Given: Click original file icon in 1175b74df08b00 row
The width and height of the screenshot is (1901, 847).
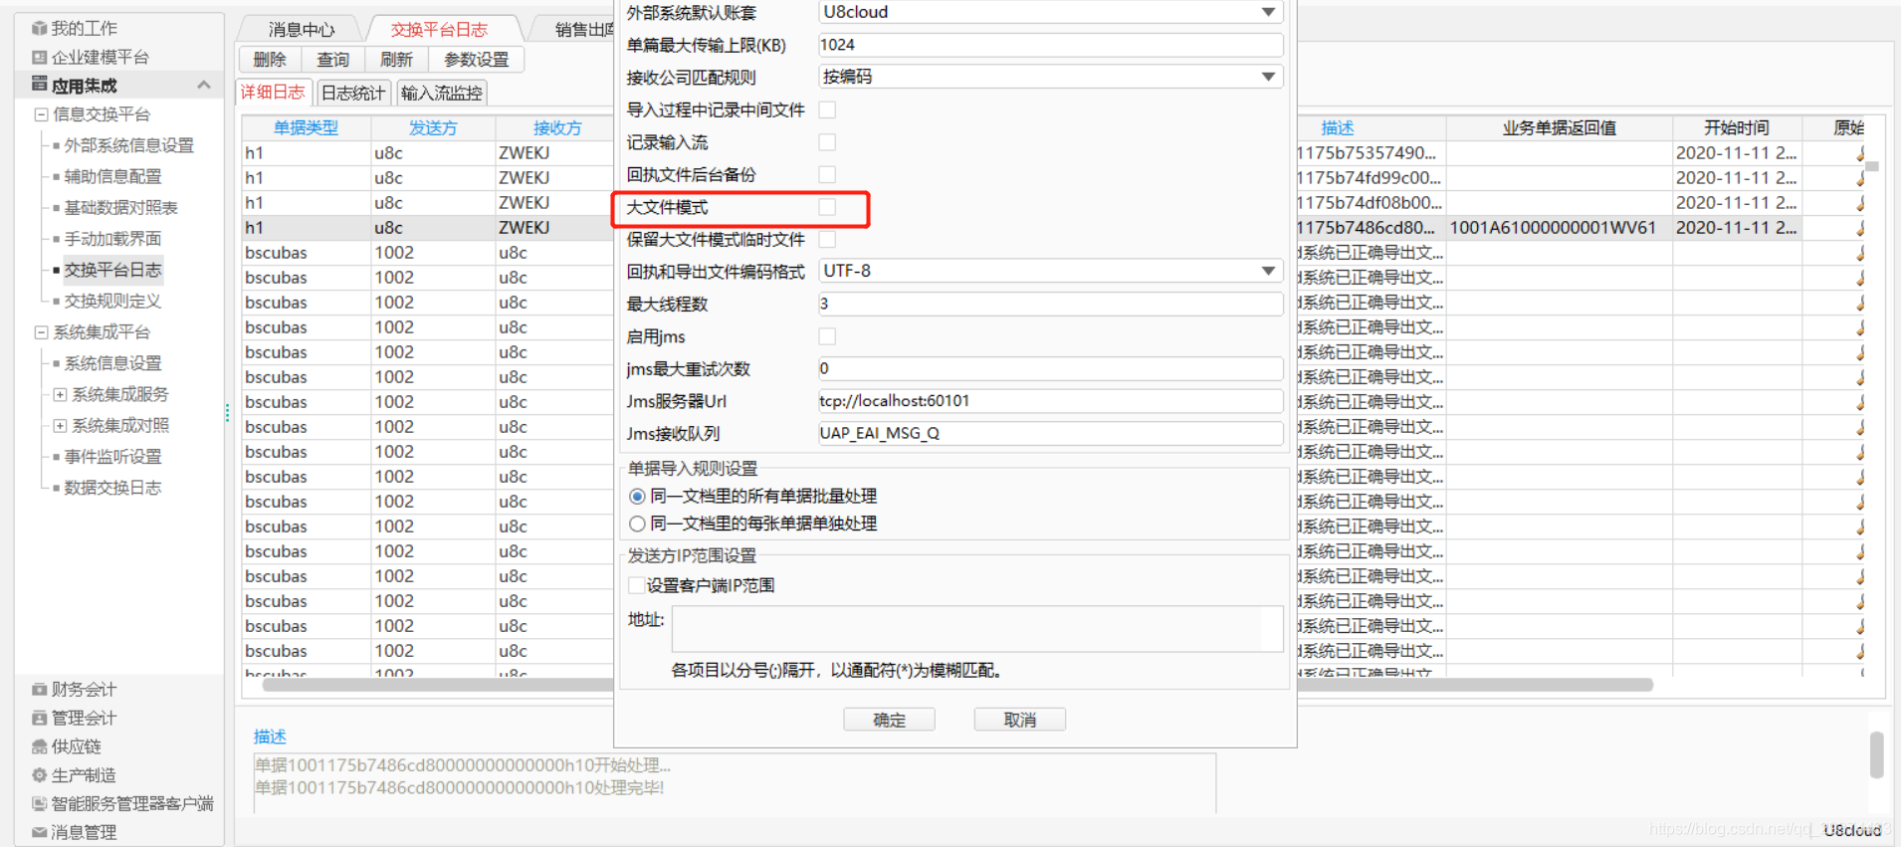Looking at the screenshot, I should pos(1860,203).
